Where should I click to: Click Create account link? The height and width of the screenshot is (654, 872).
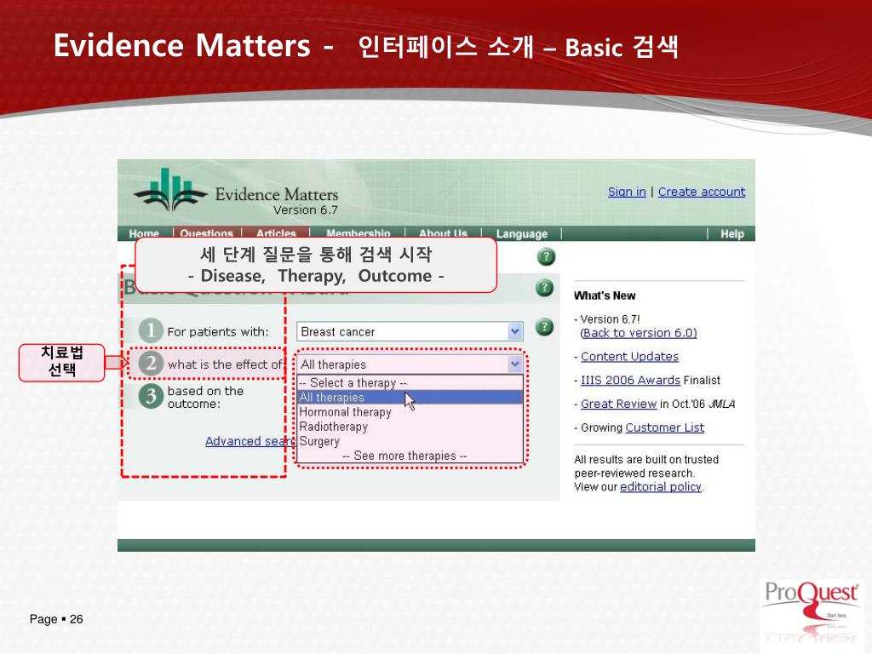click(702, 192)
